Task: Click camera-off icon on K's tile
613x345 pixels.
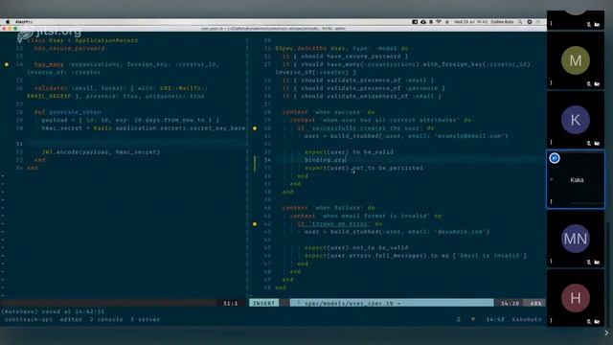Action: click(597, 143)
